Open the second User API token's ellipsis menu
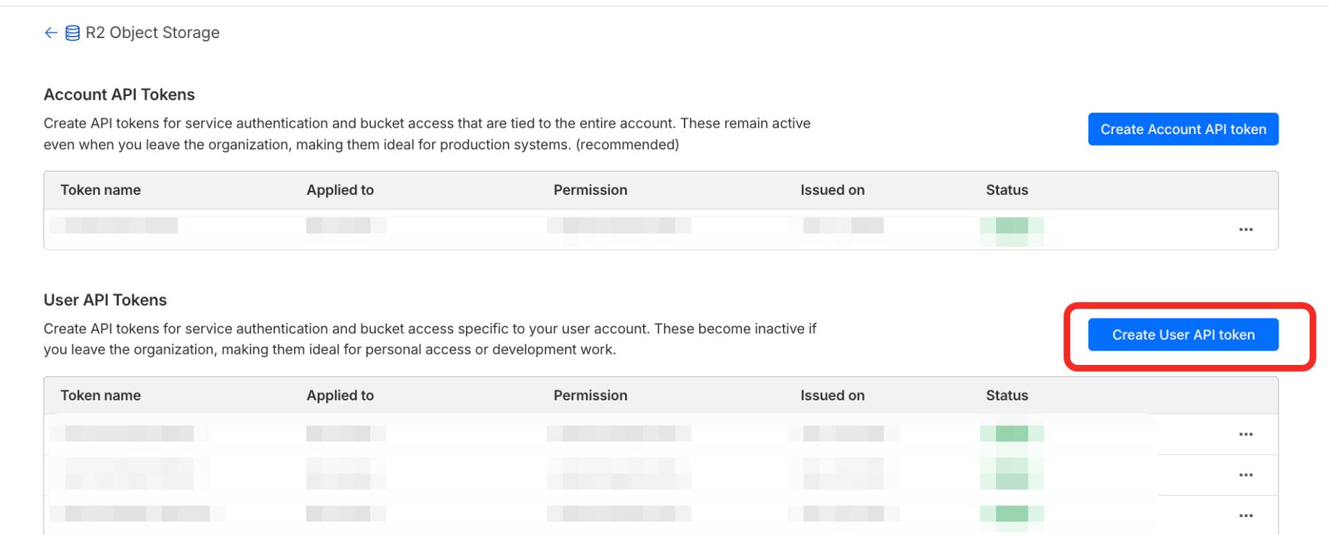Viewport: 1329px width, 535px height. (x=1245, y=475)
